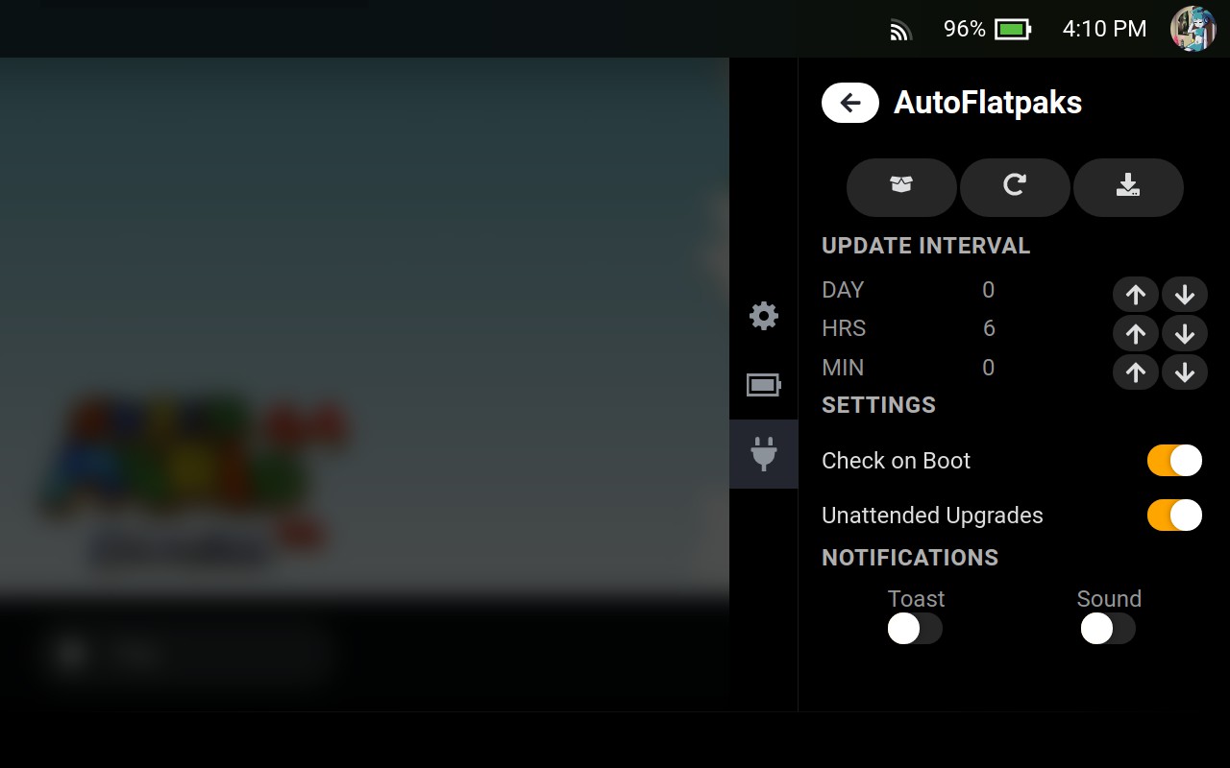Turn off Unattended Upgrades switch
The image size is (1230, 768).
[x=1174, y=515]
